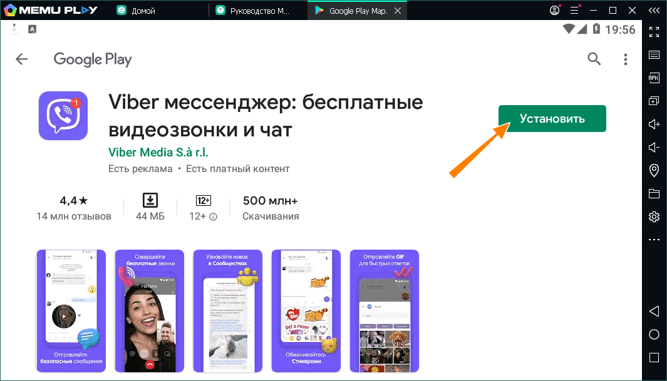Click the 44 МБ download size icon
The width and height of the screenshot is (667, 381).
(x=150, y=200)
